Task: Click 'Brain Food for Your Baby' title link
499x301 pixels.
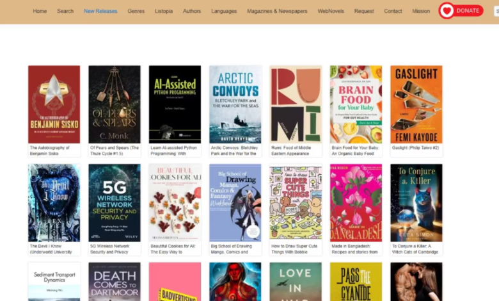Action: [356, 150]
